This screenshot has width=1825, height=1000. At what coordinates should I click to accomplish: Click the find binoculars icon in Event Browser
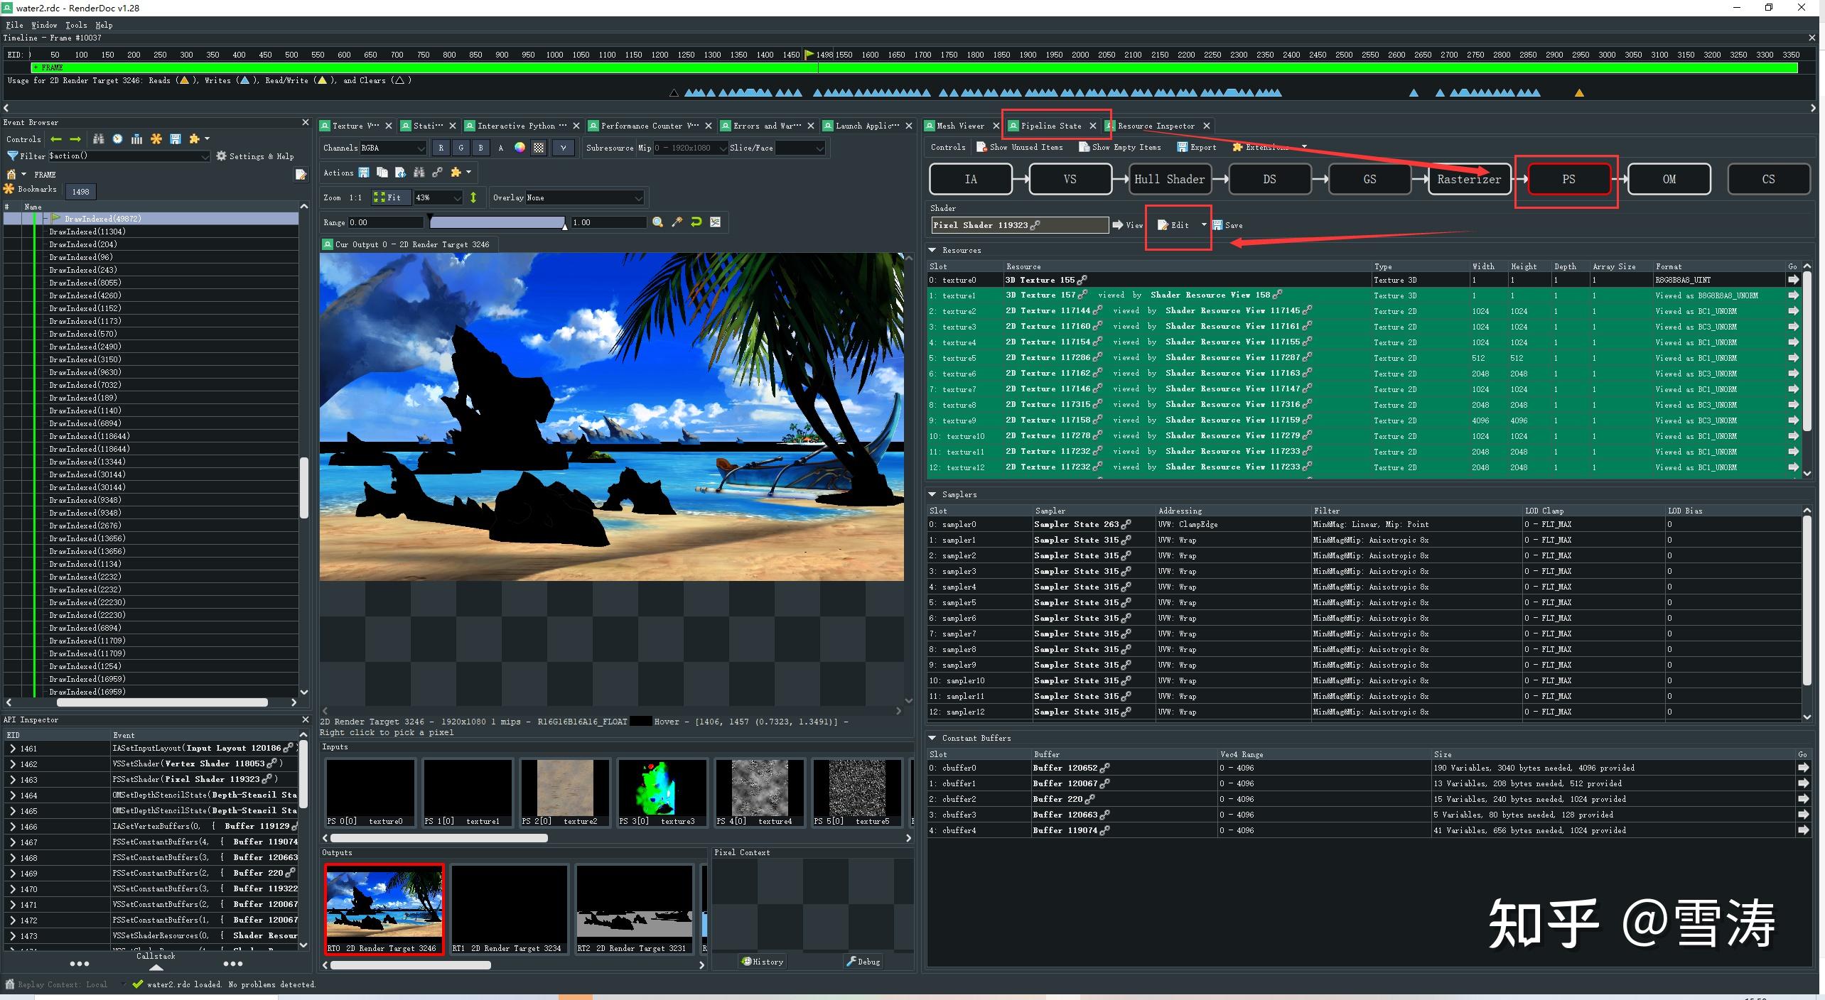tap(99, 139)
